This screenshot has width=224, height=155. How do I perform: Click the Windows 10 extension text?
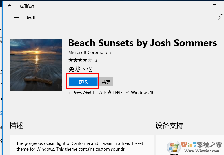coord(143,93)
